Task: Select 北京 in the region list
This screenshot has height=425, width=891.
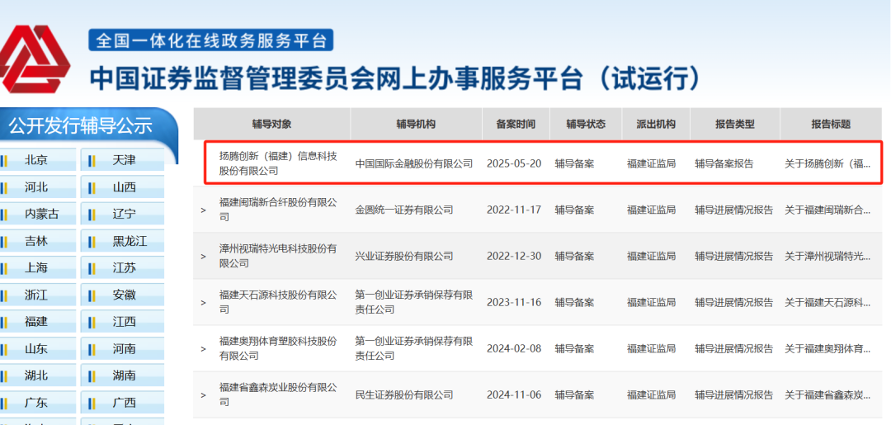Action: (37, 160)
